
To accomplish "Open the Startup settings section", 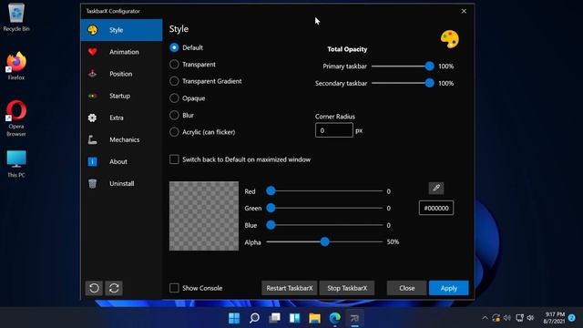I will tap(121, 96).
